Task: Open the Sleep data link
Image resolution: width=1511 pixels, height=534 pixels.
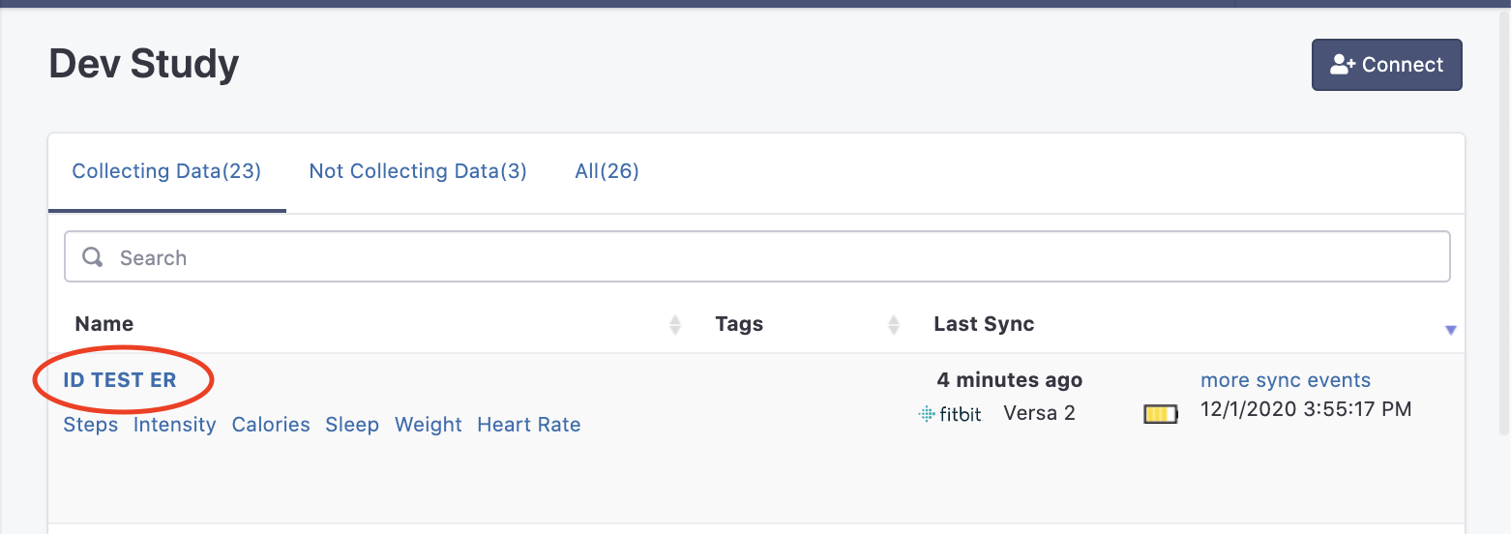Action: click(x=352, y=425)
